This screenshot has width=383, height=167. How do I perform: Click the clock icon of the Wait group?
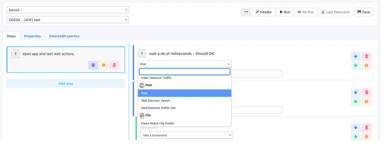(x=142, y=85)
